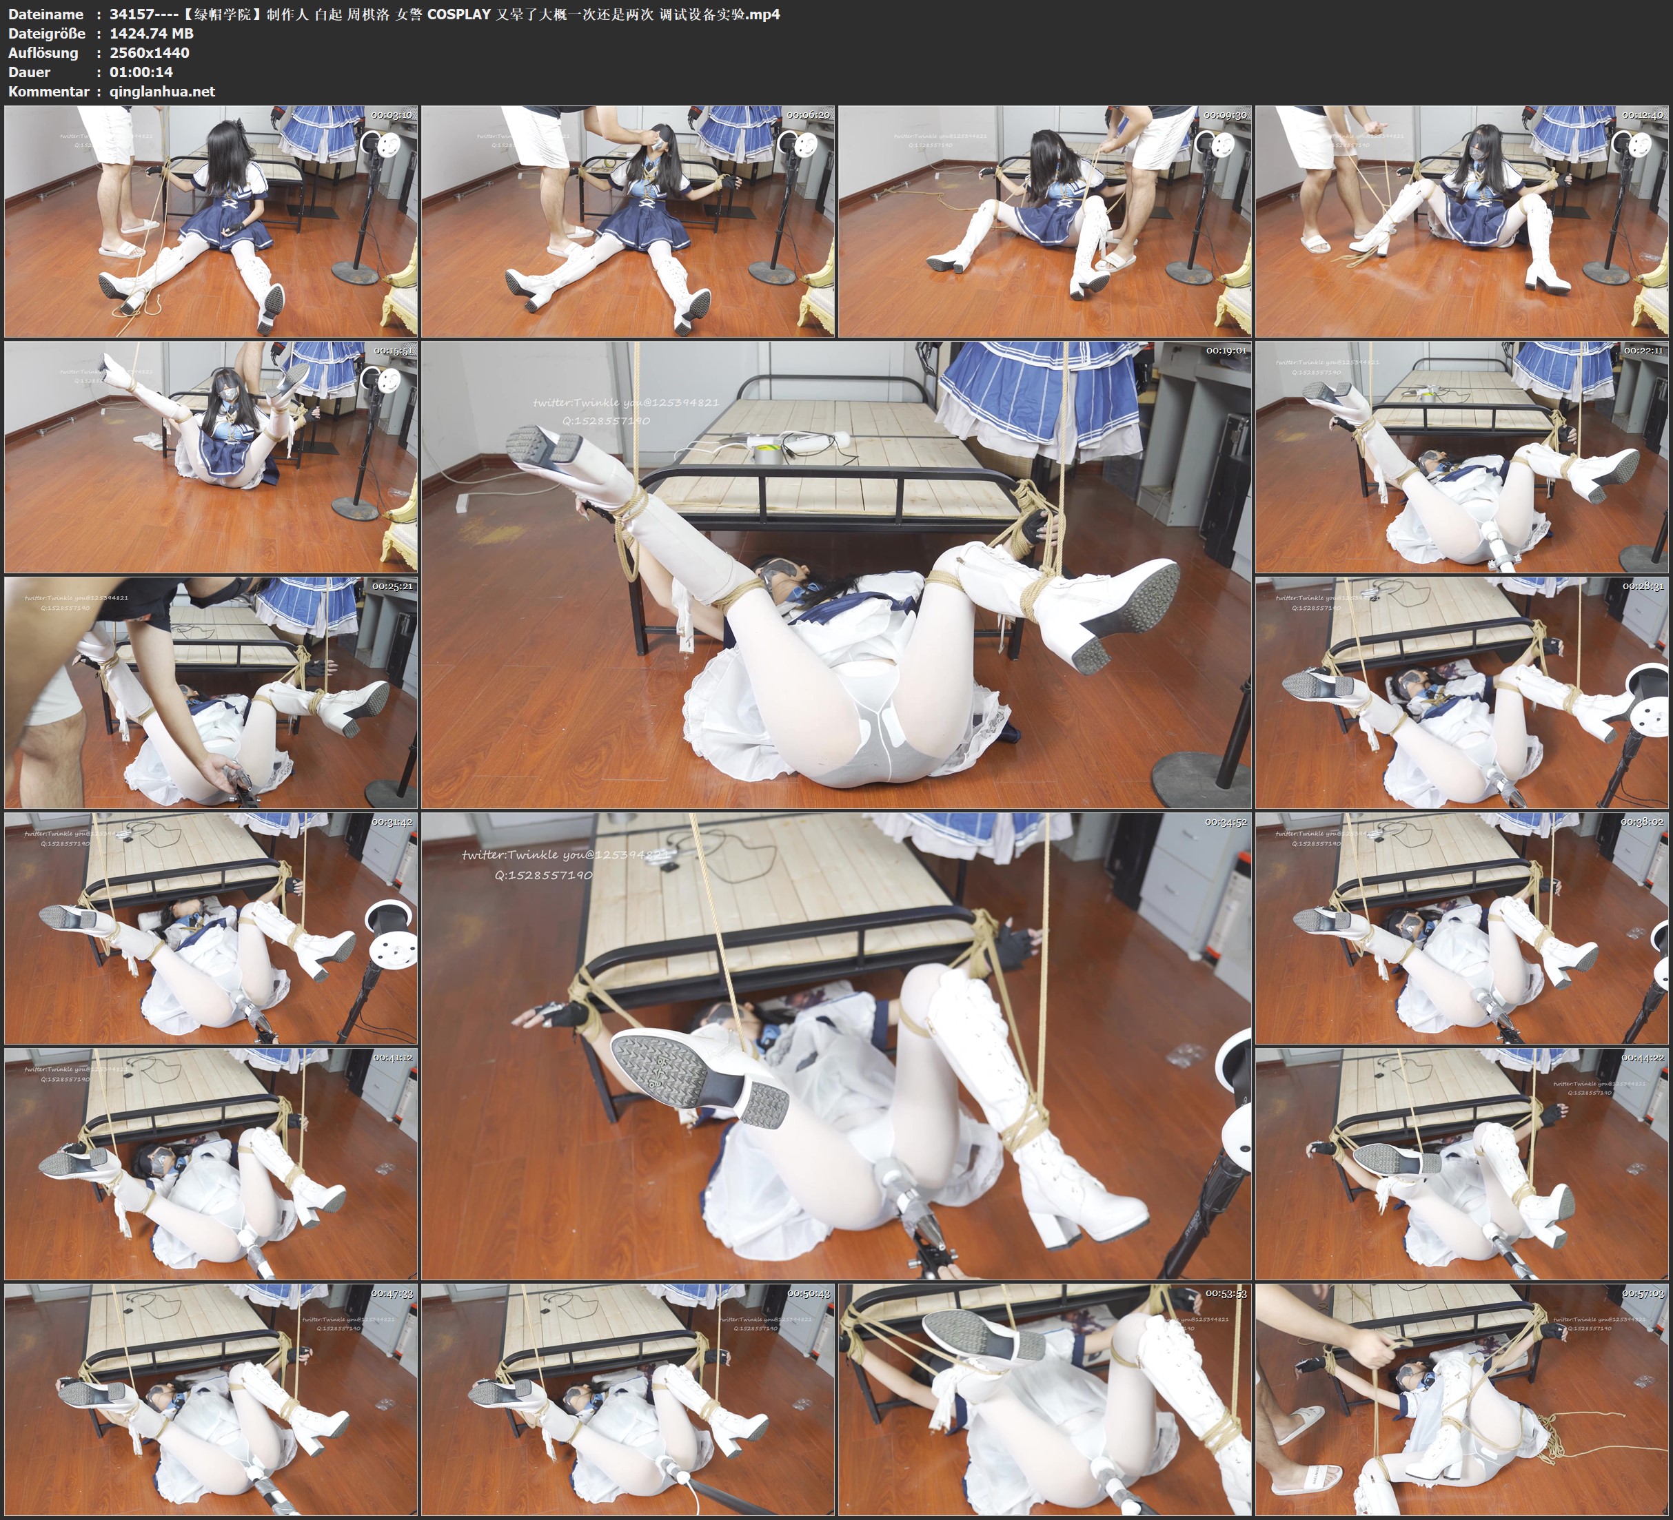Click the qinglanhua.net comment text

click(162, 92)
